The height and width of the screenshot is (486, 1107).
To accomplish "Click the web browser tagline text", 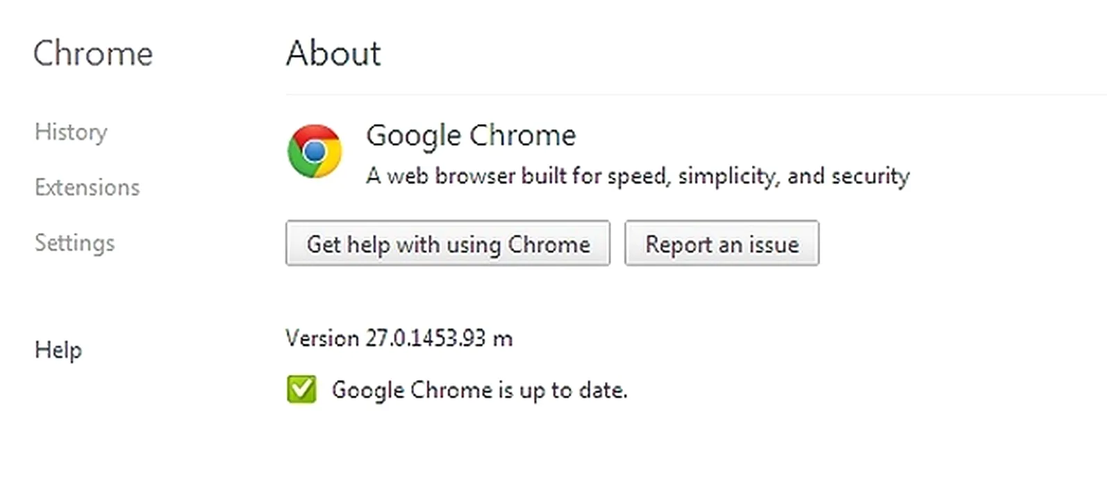I will [638, 176].
